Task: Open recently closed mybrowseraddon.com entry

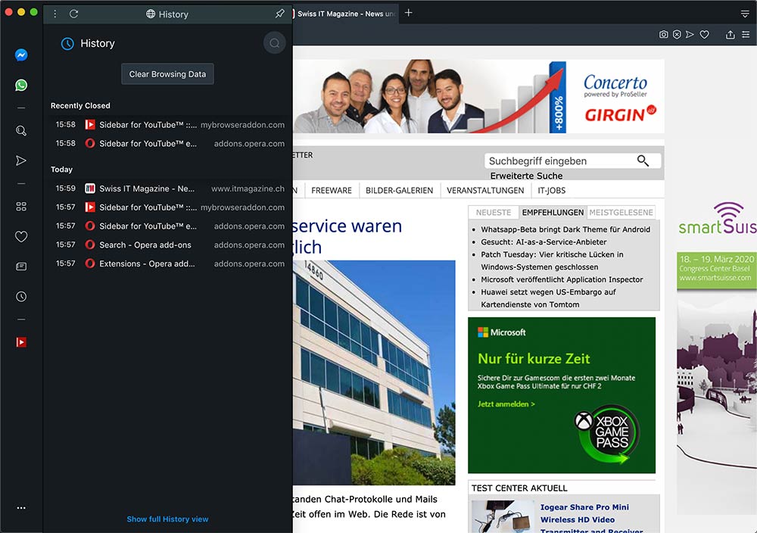Action: 167,125
